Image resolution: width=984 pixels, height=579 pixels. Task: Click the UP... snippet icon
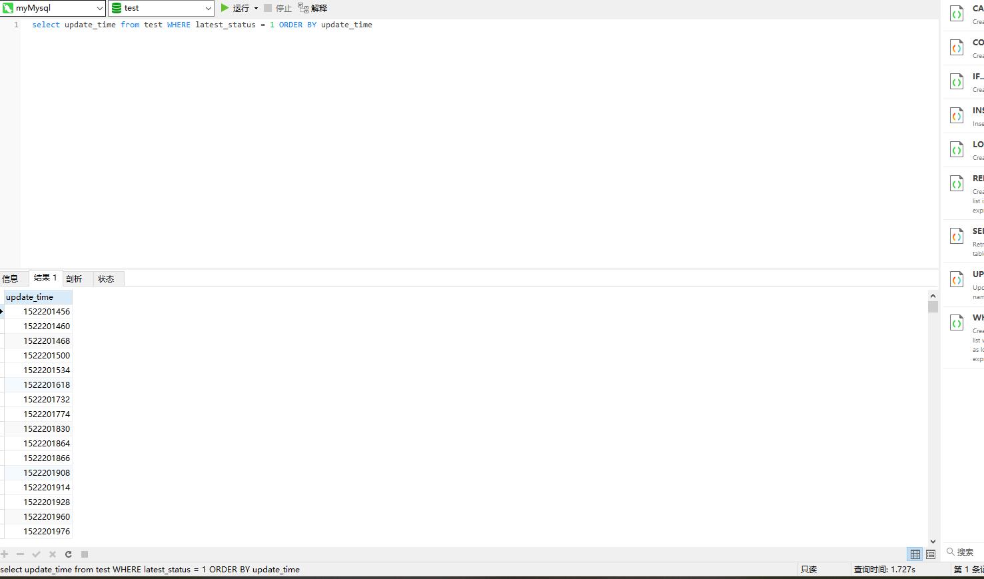coord(957,280)
